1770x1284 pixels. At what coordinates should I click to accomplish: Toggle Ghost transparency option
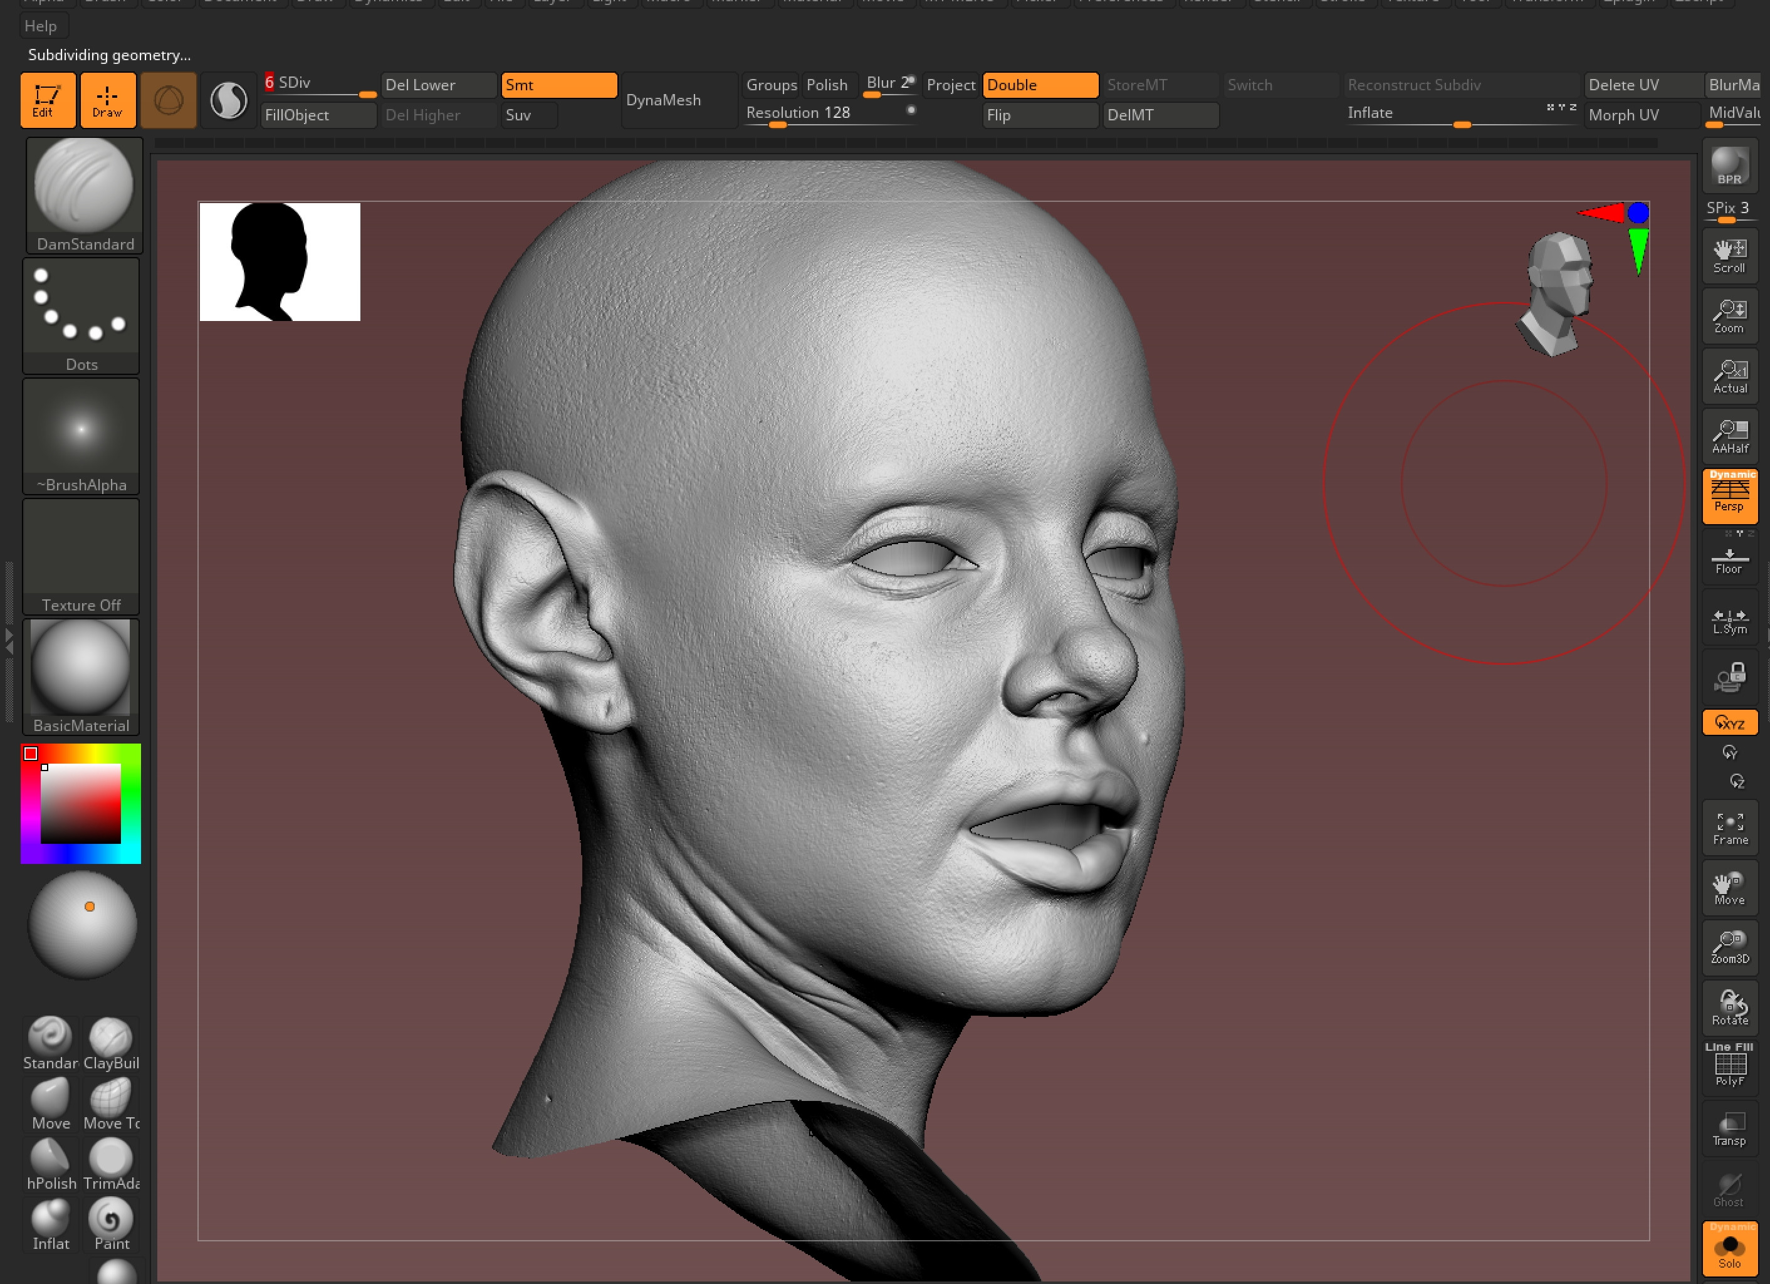point(1729,1189)
